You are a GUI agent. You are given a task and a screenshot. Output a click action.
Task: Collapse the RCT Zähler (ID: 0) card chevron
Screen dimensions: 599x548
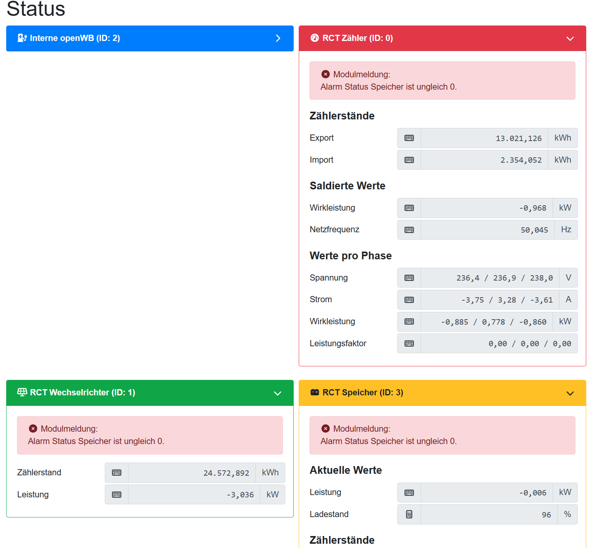pos(570,39)
